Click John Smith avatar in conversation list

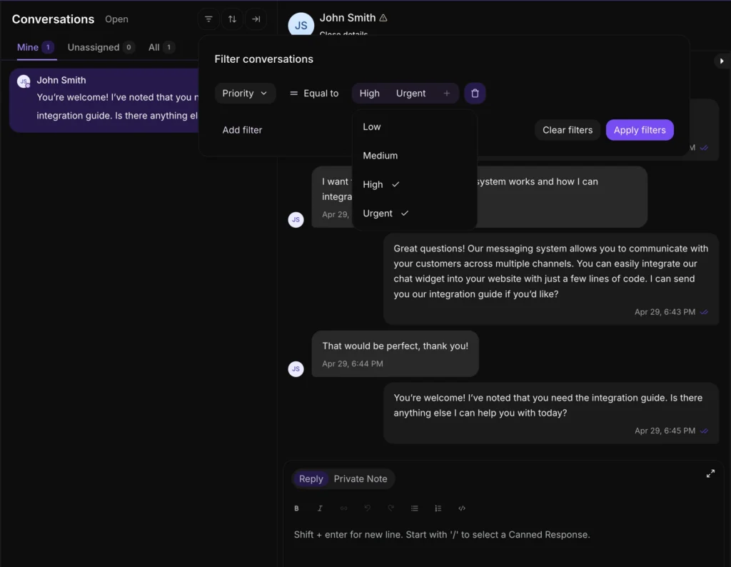tap(24, 81)
